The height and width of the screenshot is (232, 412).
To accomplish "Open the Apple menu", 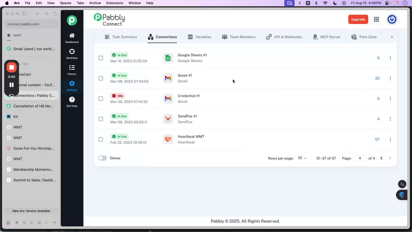I will click(x=7, y=3).
